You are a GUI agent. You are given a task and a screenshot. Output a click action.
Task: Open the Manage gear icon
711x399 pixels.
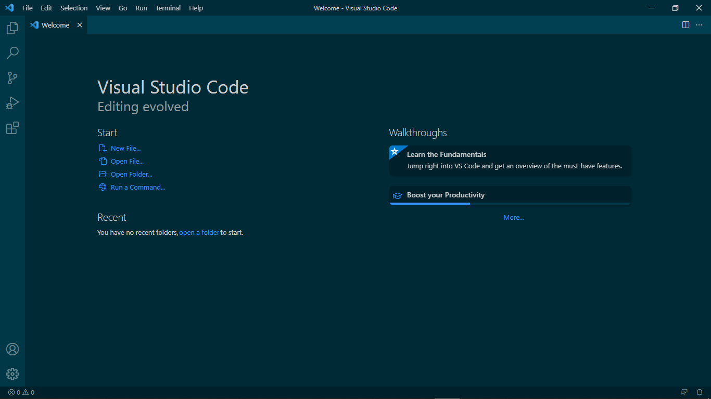coord(12,374)
